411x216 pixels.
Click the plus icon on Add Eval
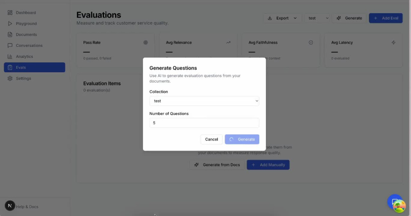pyautogui.click(x=376, y=18)
